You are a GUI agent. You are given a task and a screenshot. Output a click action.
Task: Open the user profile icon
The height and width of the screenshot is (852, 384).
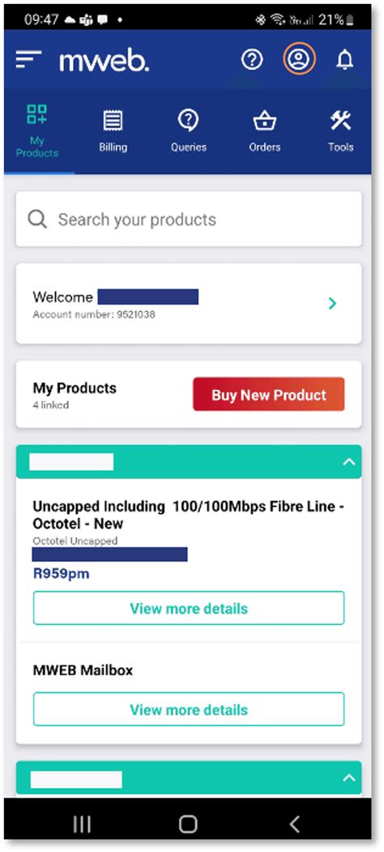point(299,58)
